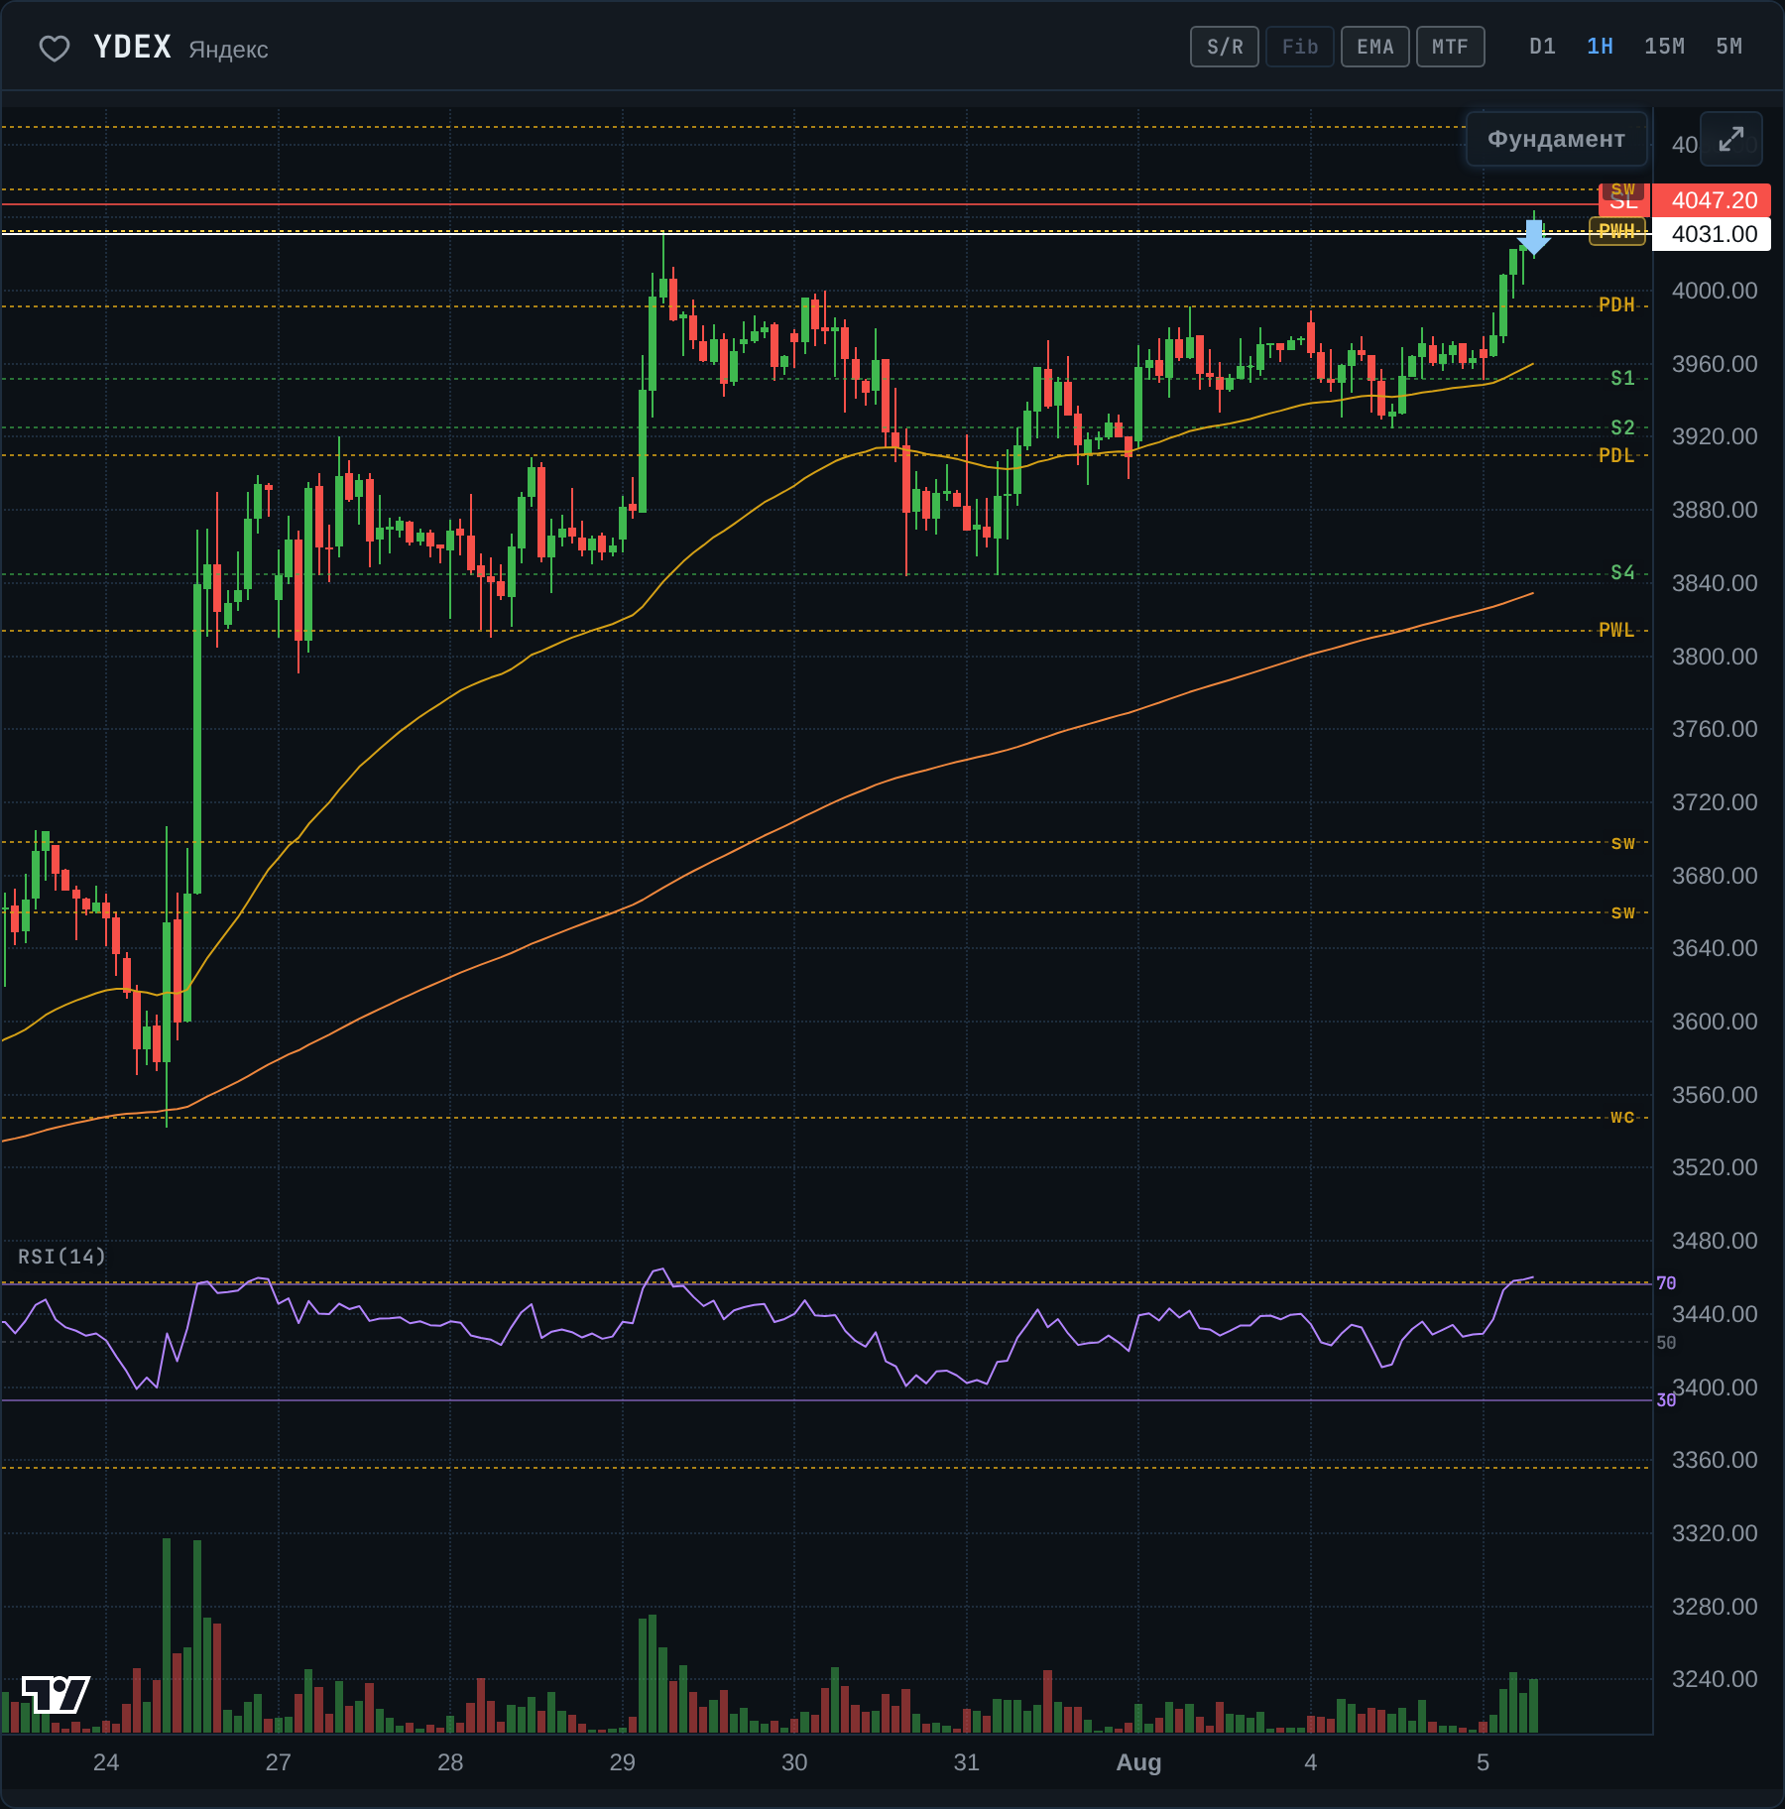
Task: Click the 24 date label on time axis
Action: coord(106,1762)
